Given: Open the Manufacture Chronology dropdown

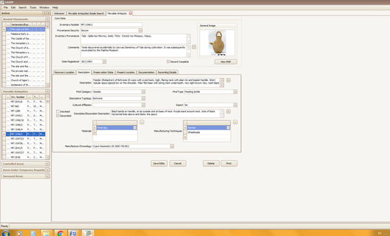Looking at the screenshot, I should [x=172, y=146].
